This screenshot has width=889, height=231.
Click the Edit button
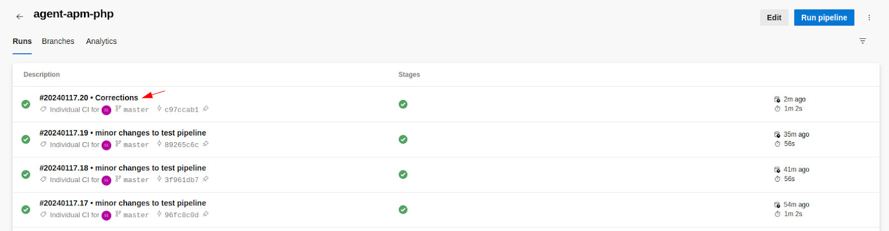tap(773, 18)
